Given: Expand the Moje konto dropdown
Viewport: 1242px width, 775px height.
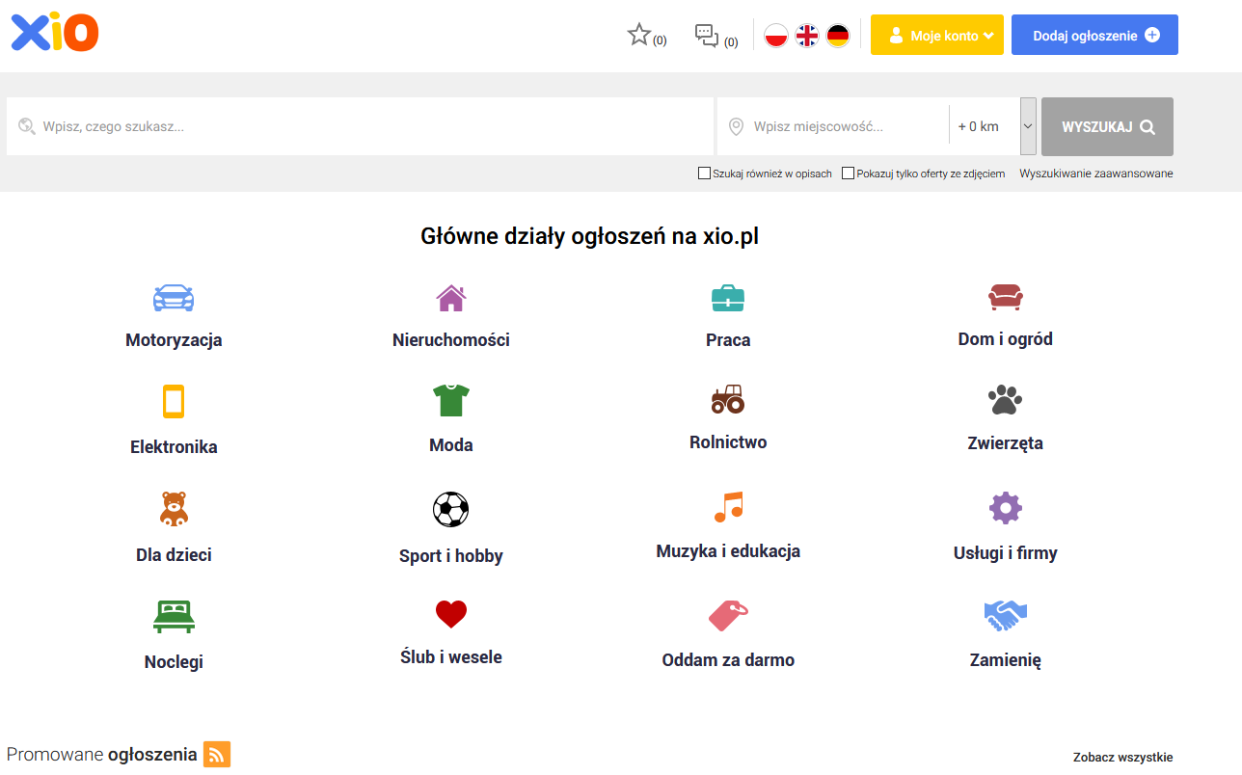Looking at the screenshot, I should coord(936,36).
